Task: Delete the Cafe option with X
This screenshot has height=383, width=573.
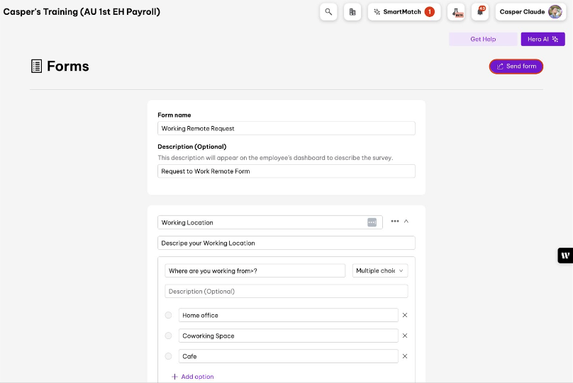Action: tap(405, 356)
